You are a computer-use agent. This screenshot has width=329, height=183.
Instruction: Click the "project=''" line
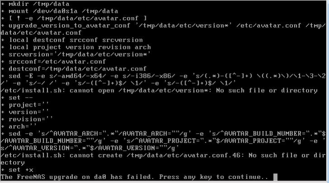click(x=25, y=105)
